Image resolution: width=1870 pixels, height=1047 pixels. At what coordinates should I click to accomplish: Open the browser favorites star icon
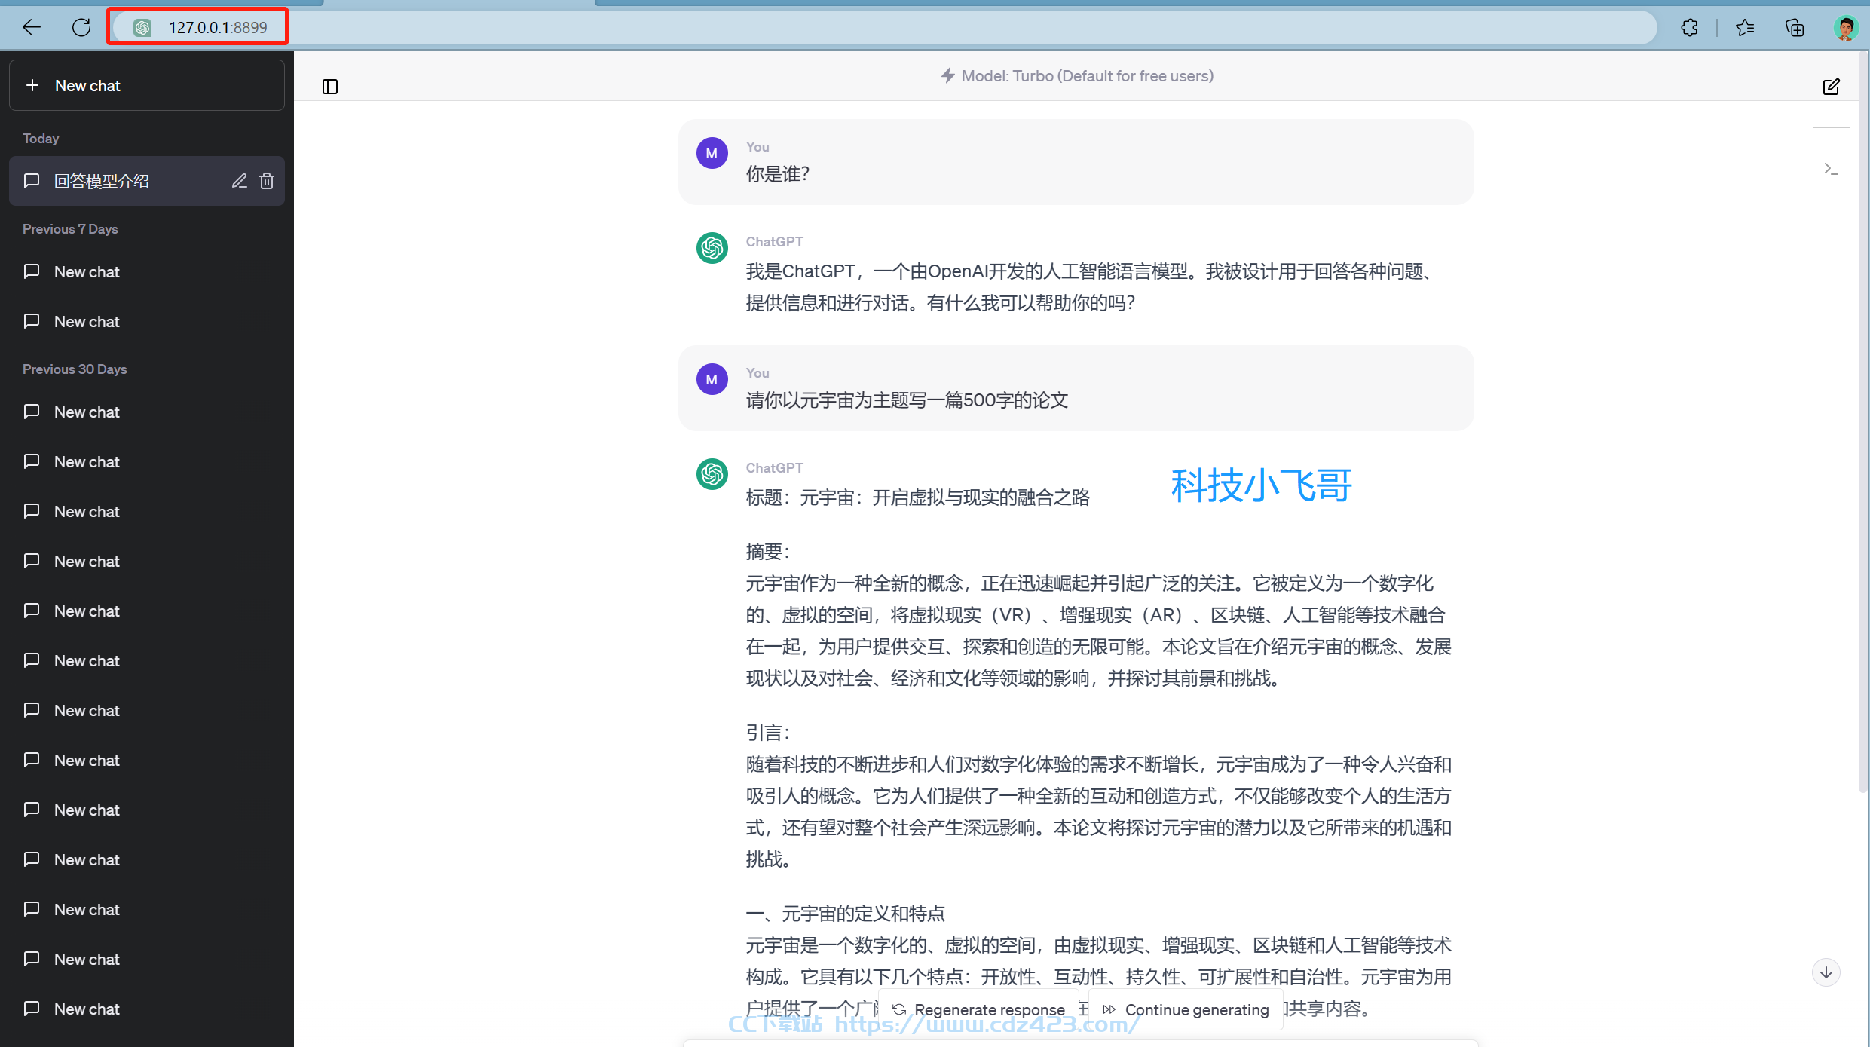pos(1744,28)
